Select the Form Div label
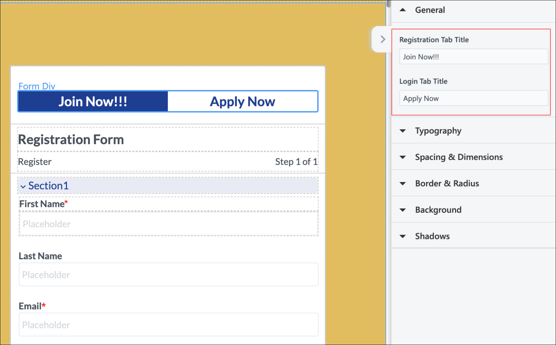The image size is (556, 345). tap(37, 86)
